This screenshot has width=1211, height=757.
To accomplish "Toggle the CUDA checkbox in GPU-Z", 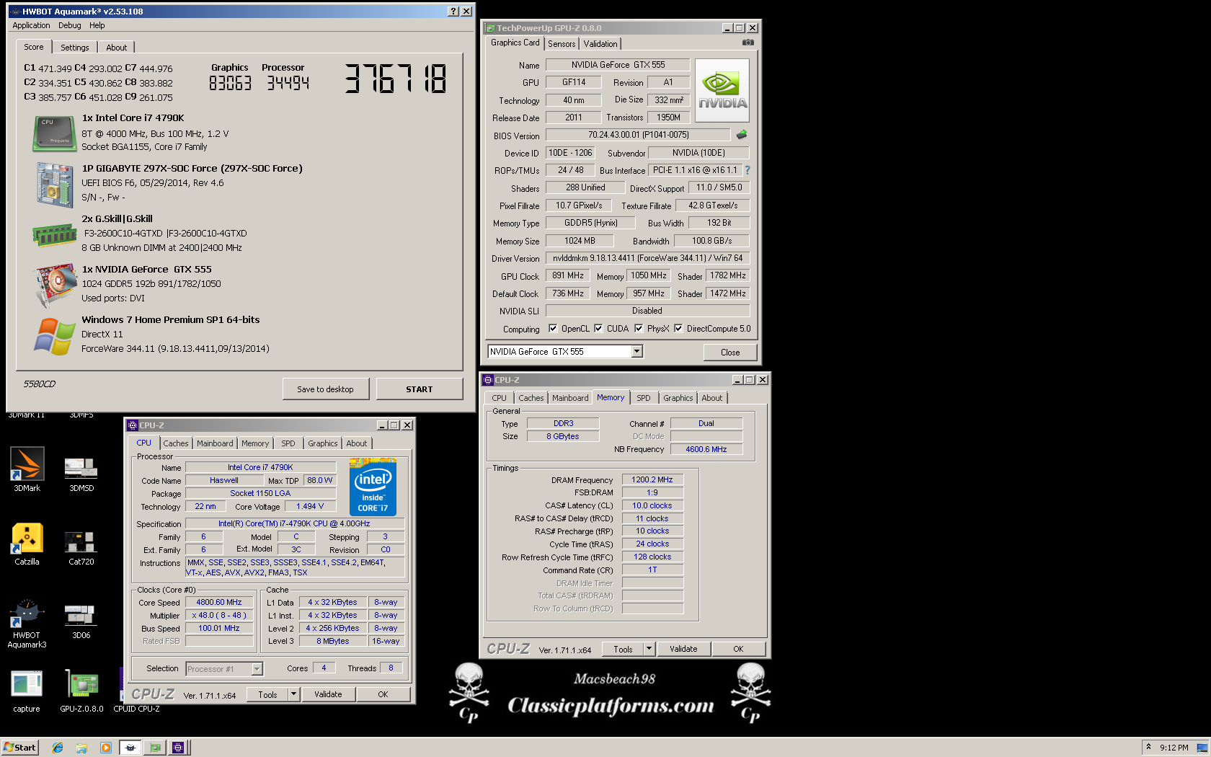I will pyautogui.click(x=598, y=328).
